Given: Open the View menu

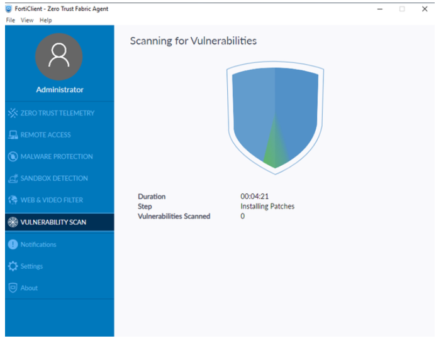Looking at the screenshot, I should (27, 20).
